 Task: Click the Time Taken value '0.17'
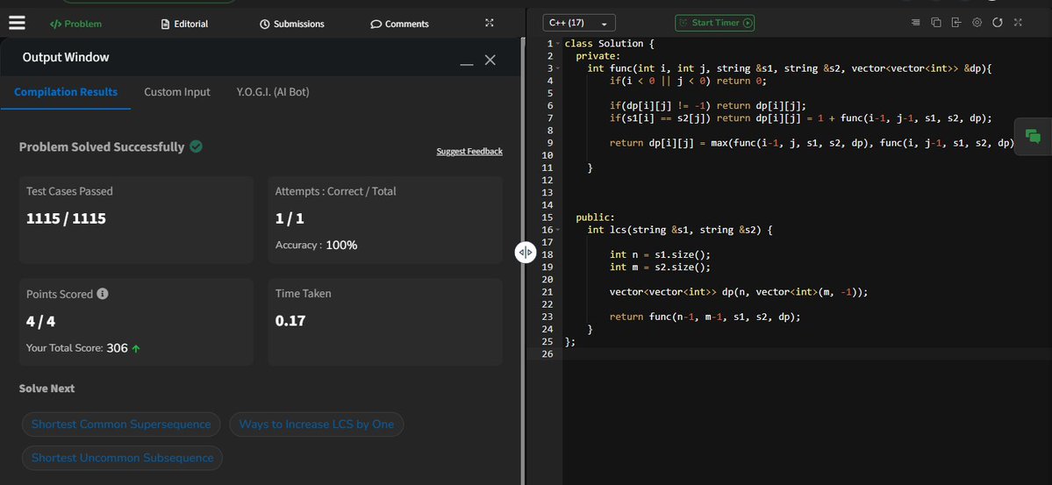point(290,321)
